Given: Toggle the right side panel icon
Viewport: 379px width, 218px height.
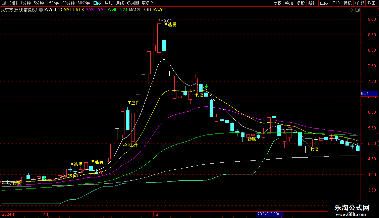Looking at the screenshot, I should (358, 10).
